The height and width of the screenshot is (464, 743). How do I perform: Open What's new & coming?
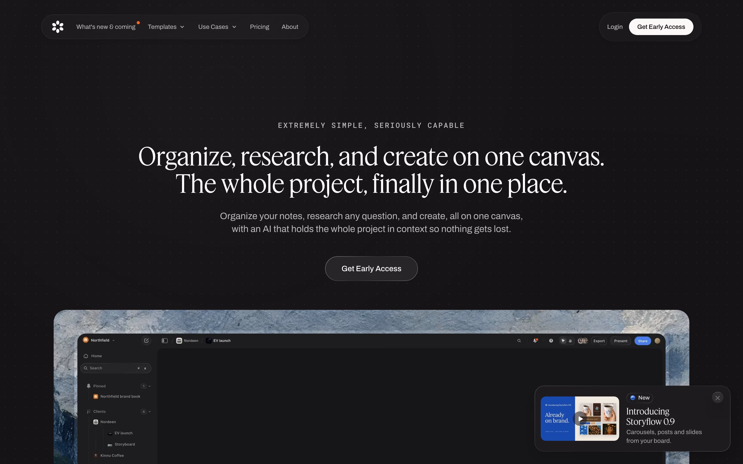106,27
